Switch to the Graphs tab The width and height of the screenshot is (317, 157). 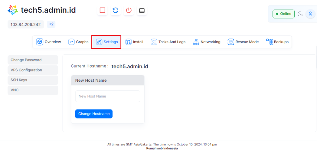click(78, 42)
